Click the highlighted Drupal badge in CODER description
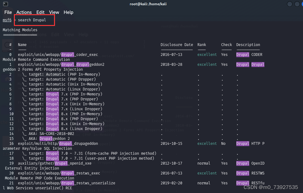Screen dimensions: 303x193 click(x=242, y=54)
